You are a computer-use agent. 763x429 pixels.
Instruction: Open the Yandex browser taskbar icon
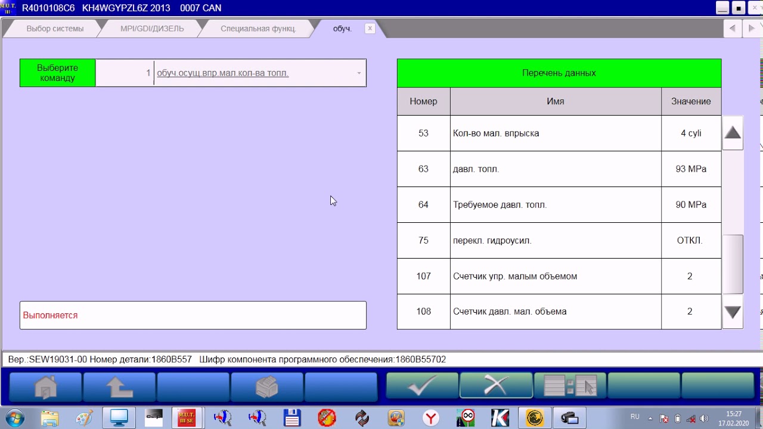tap(431, 418)
